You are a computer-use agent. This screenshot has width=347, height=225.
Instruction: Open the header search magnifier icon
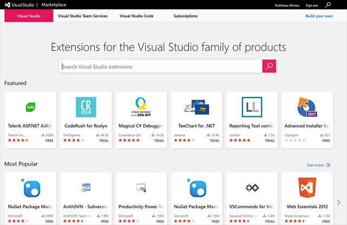tap(328, 5)
